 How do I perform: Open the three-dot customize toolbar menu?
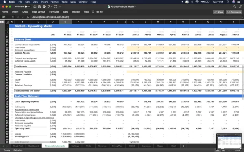click(x=60, y=6)
